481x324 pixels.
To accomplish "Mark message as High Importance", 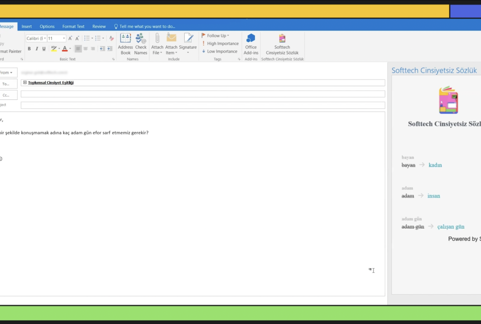I will pos(220,44).
